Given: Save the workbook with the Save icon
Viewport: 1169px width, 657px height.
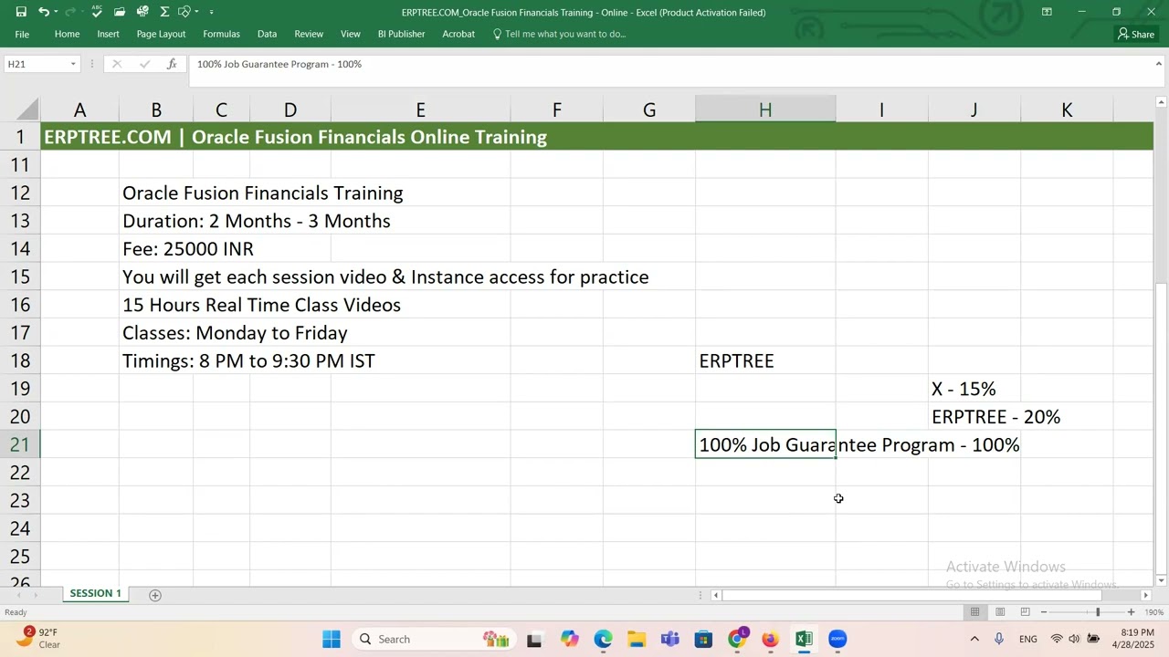Looking at the screenshot, I should 21,12.
